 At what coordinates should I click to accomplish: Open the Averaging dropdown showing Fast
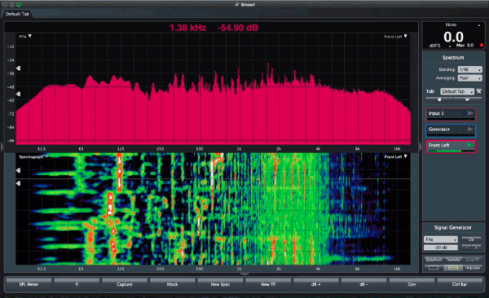point(469,78)
